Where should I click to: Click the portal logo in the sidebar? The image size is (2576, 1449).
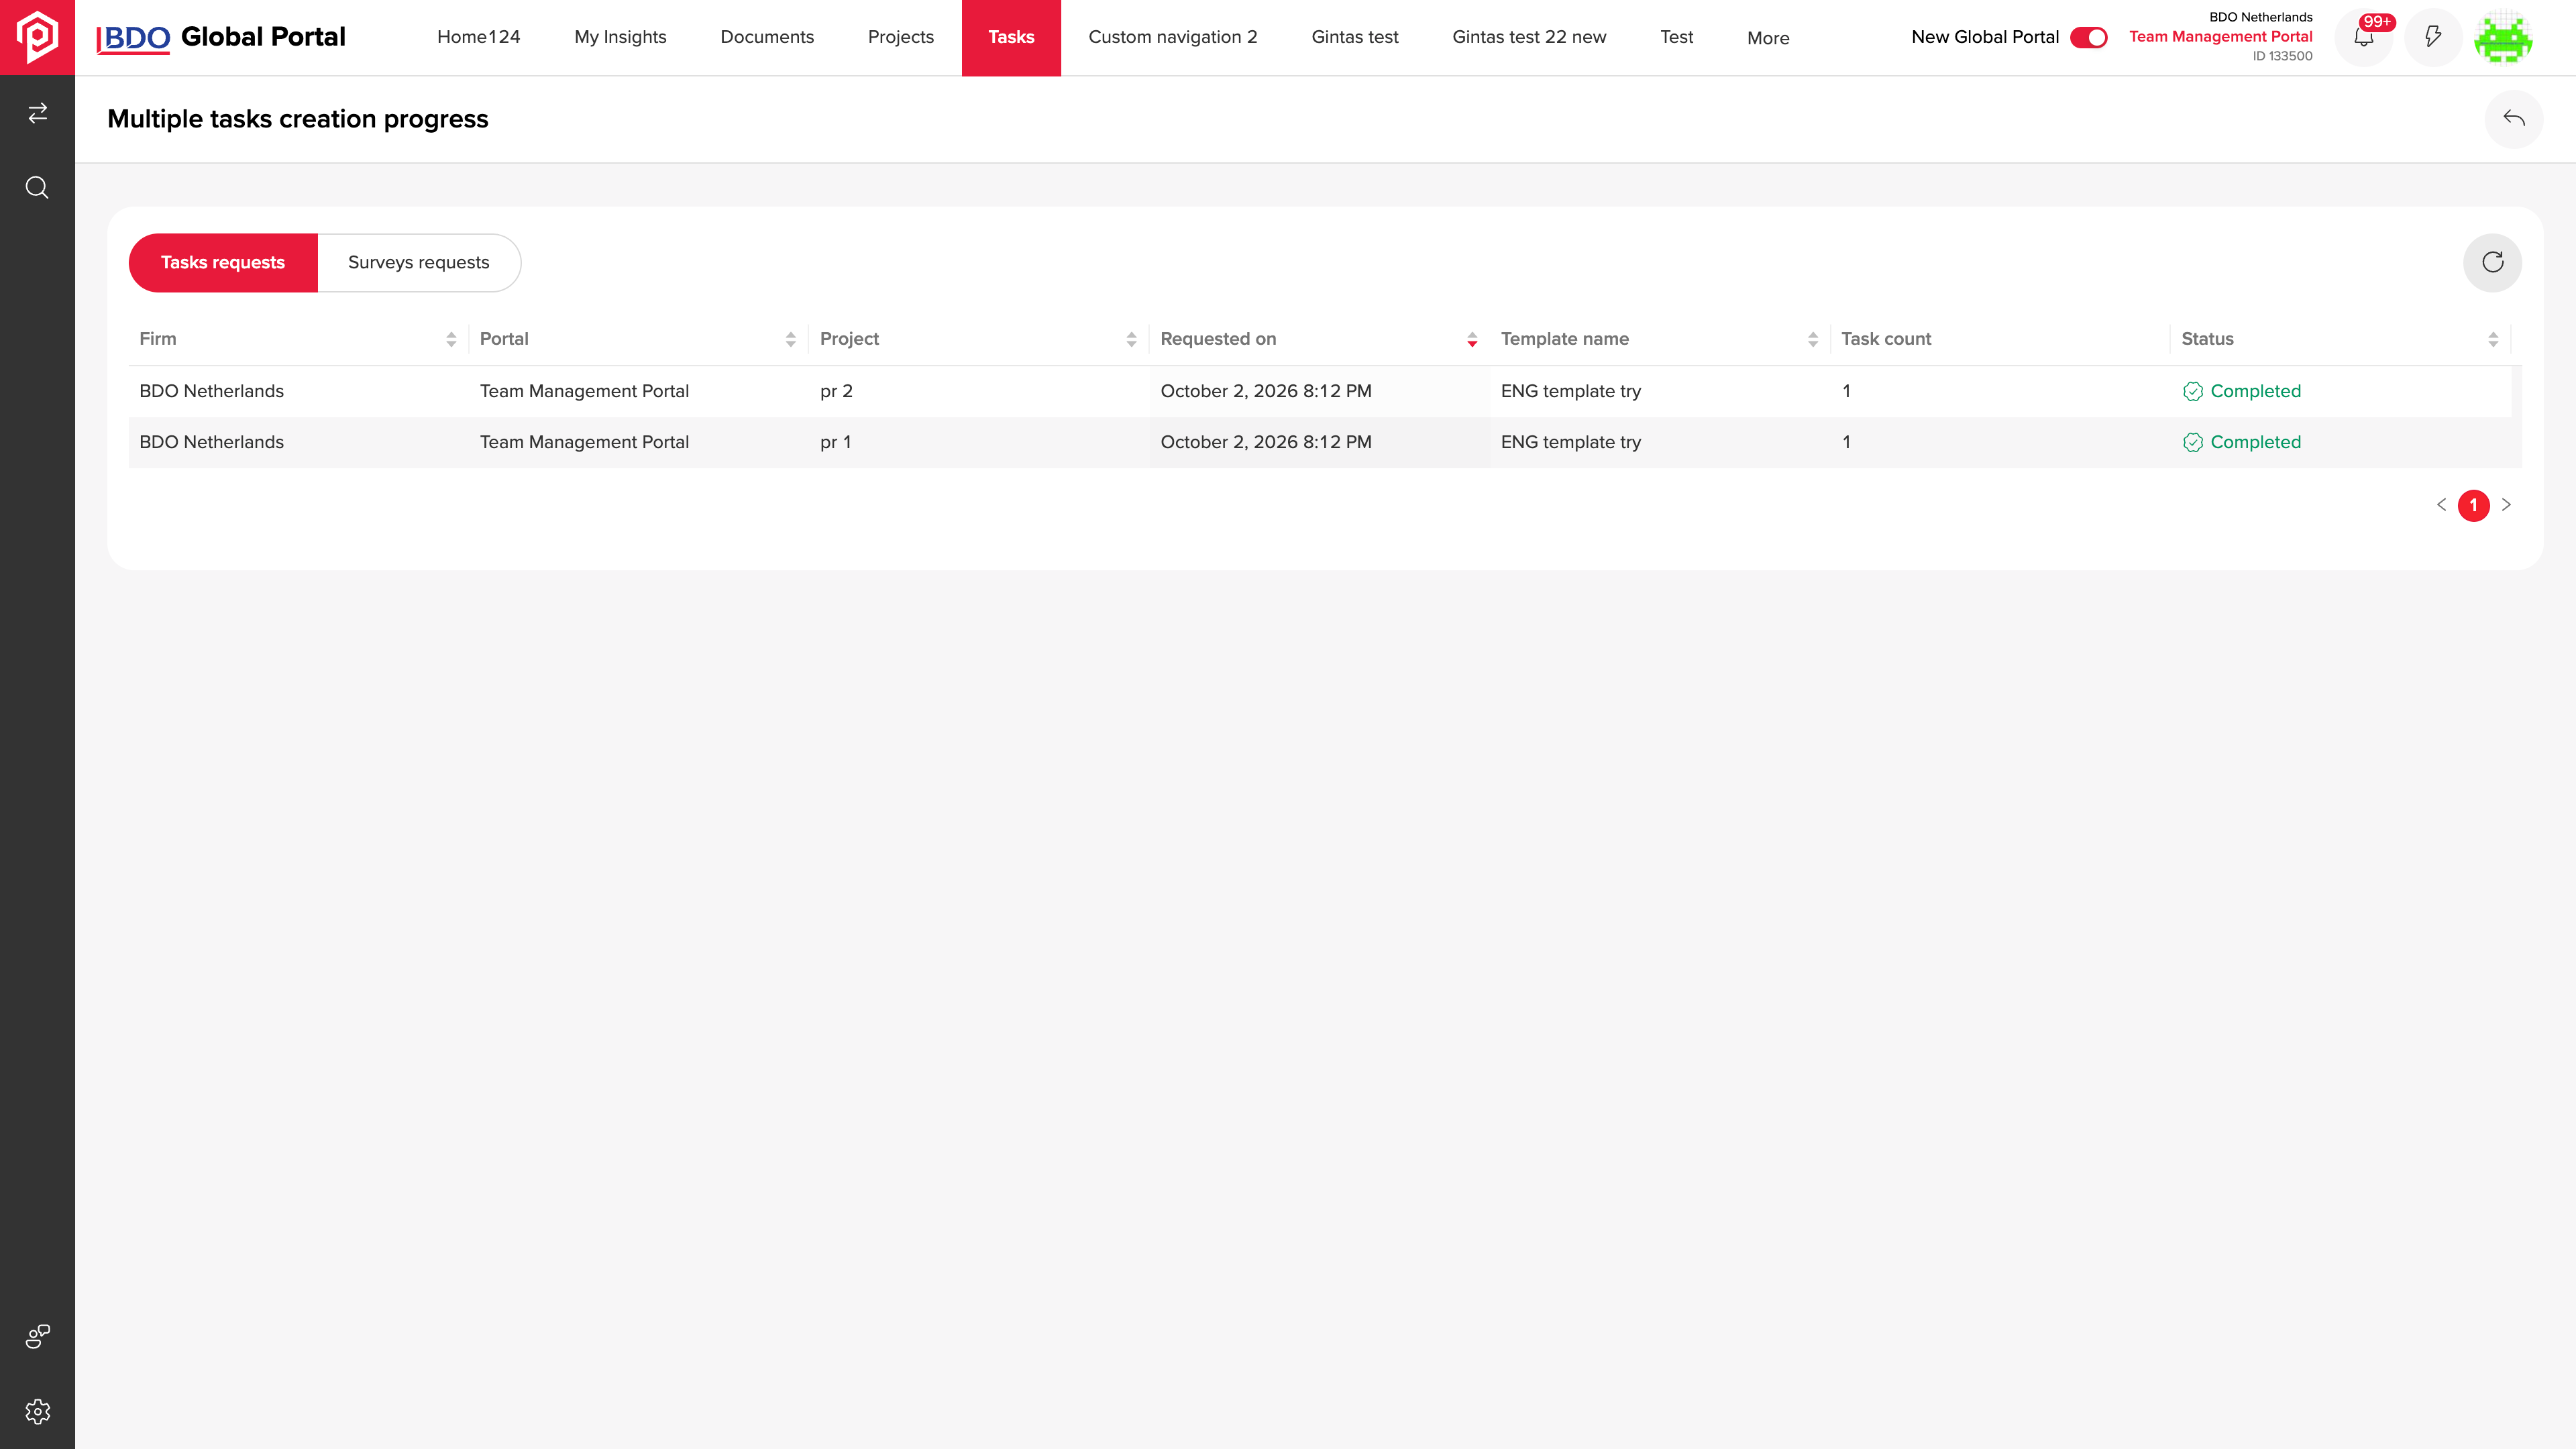point(37,37)
